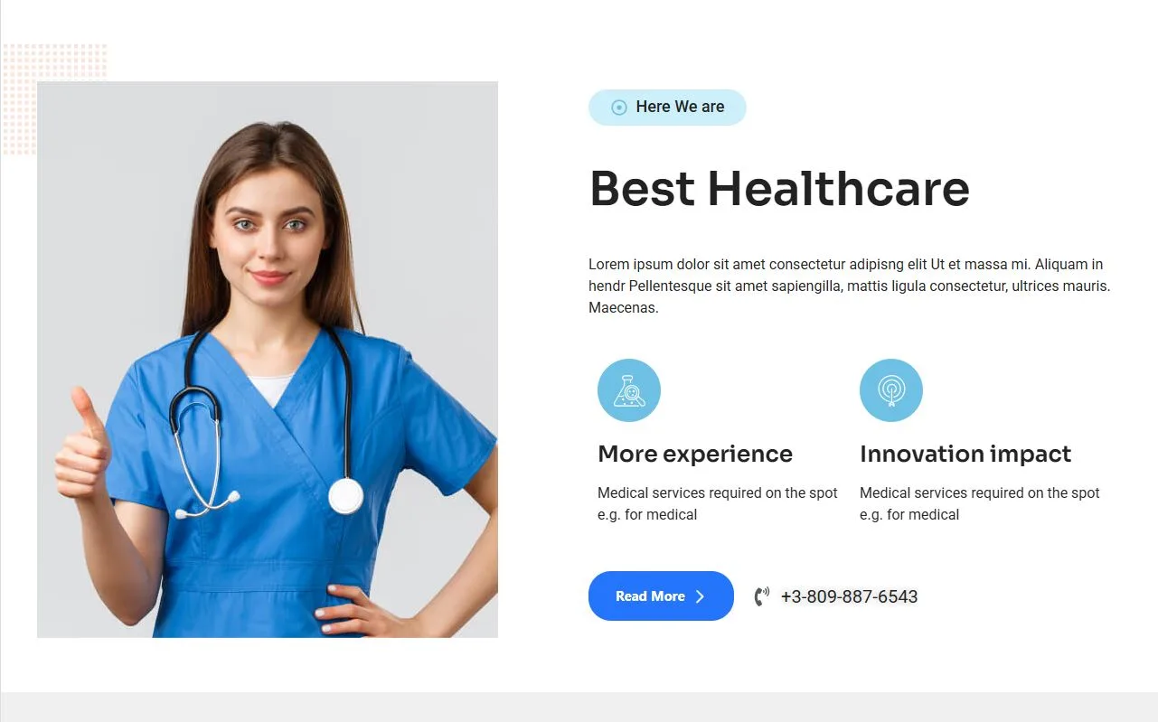Click the chevron arrow inside Read More
The height and width of the screenshot is (722, 1158).
pos(700,596)
